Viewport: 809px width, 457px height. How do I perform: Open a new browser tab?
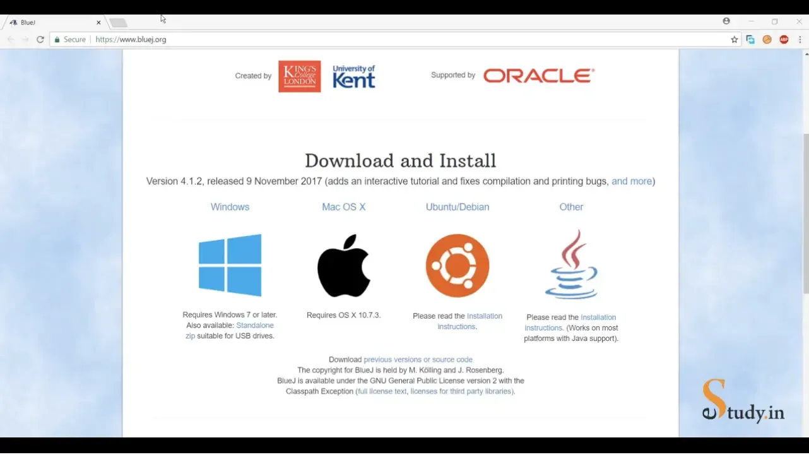[119, 23]
